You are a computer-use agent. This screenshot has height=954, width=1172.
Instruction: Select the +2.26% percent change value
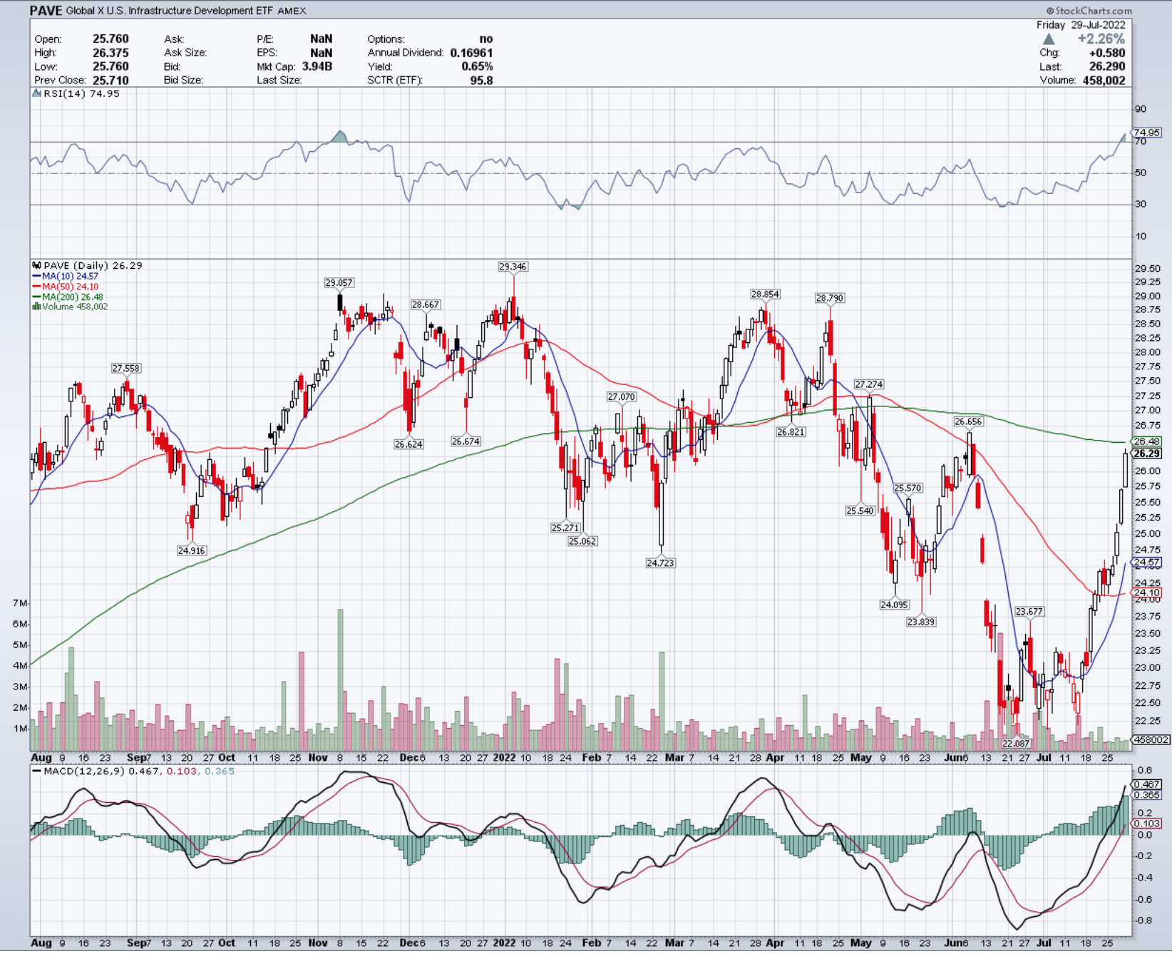coord(1101,39)
